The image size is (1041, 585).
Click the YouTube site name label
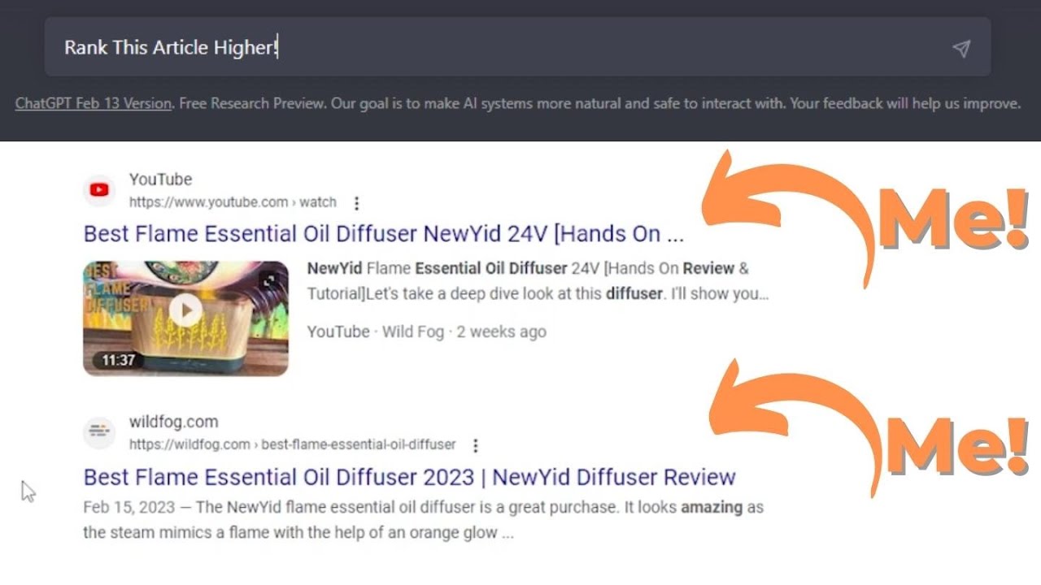[160, 180]
